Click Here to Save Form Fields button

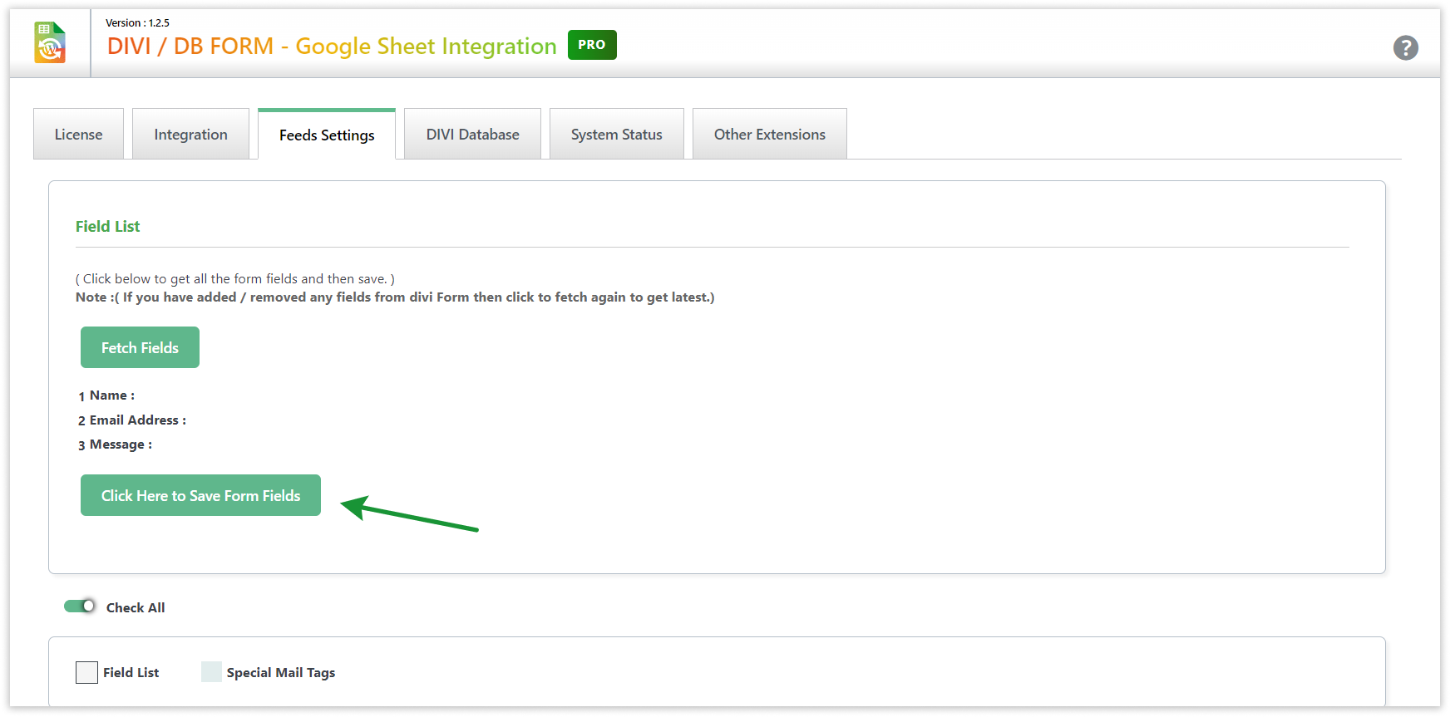click(x=200, y=495)
